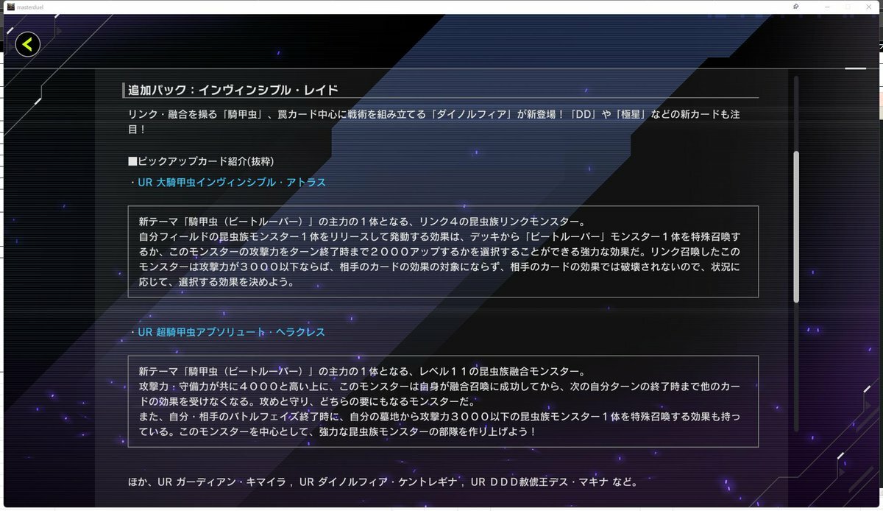883x511 pixels.
Task: Click the ■ピックアップカード紹介(抜粋) label
Action: point(201,161)
